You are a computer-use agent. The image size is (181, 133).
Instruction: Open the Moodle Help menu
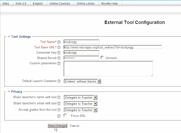tap(109, 3)
